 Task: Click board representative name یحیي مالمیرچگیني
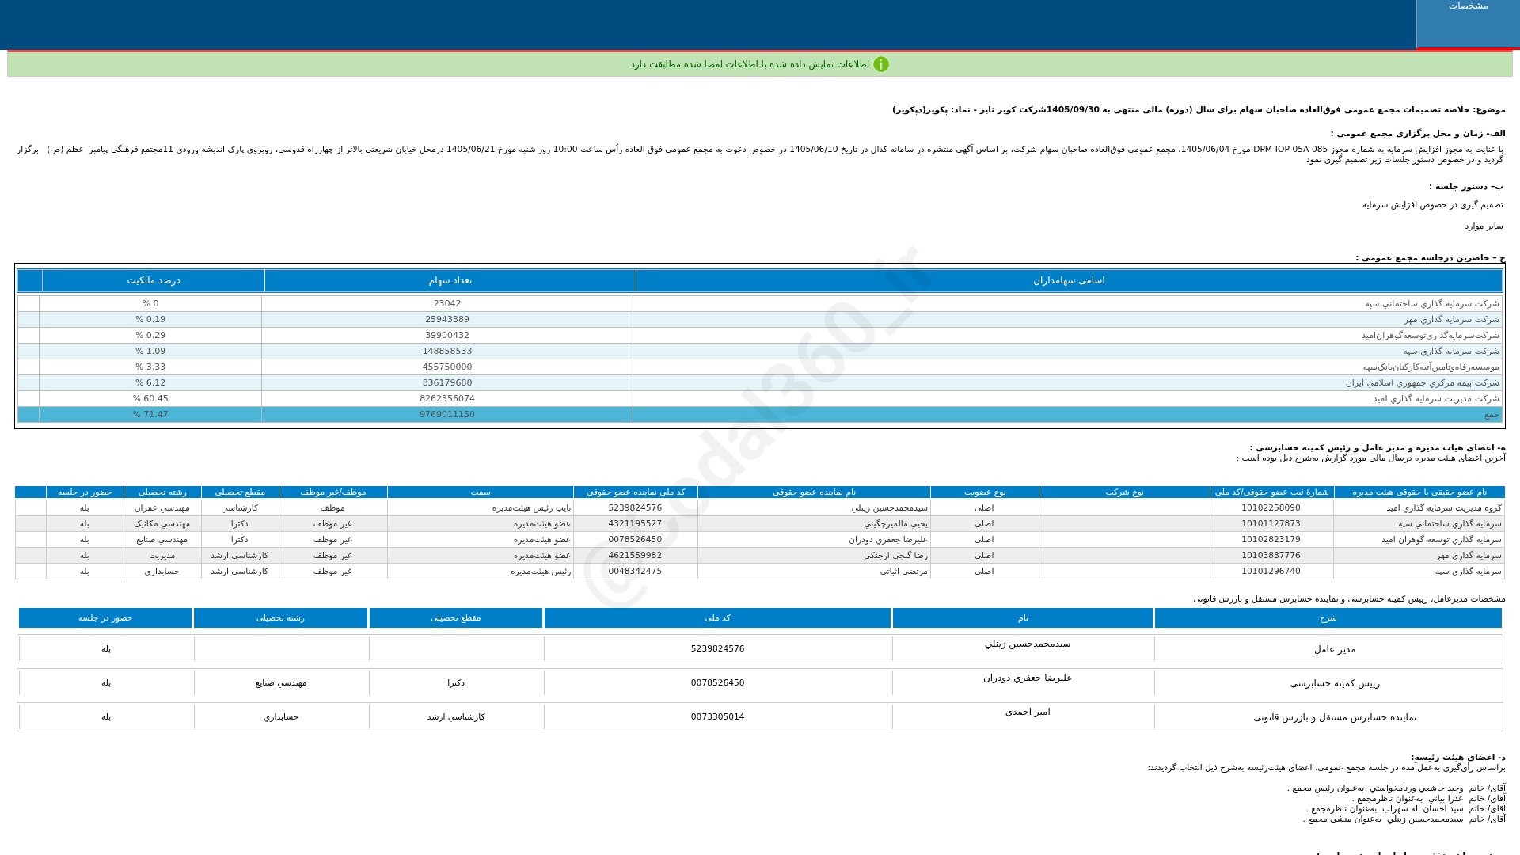coord(895,523)
